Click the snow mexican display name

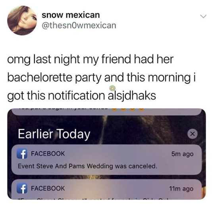(71, 15)
